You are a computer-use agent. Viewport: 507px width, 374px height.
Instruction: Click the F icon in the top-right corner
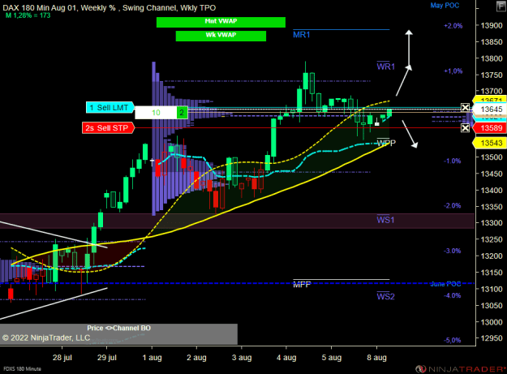[x=501, y=6]
